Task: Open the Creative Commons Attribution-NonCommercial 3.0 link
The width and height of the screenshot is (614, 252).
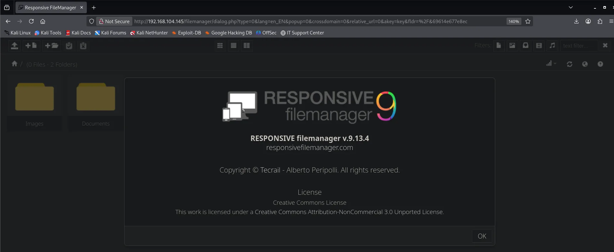Action: tap(349, 212)
